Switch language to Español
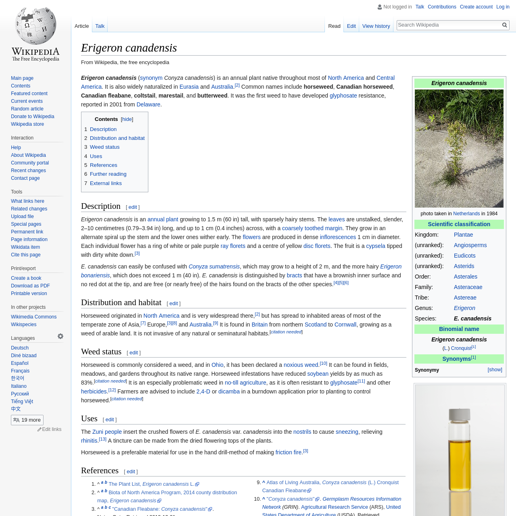The height and width of the screenshot is (516, 516). pos(20,363)
